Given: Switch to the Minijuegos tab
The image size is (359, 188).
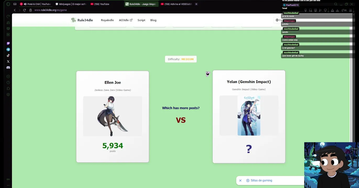Looking at the screenshot, I should click(71, 4).
